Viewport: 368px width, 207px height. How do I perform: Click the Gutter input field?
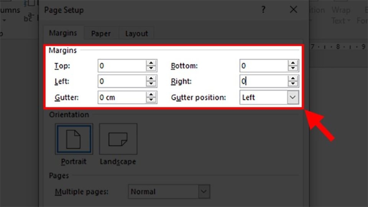tap(122, 97)
